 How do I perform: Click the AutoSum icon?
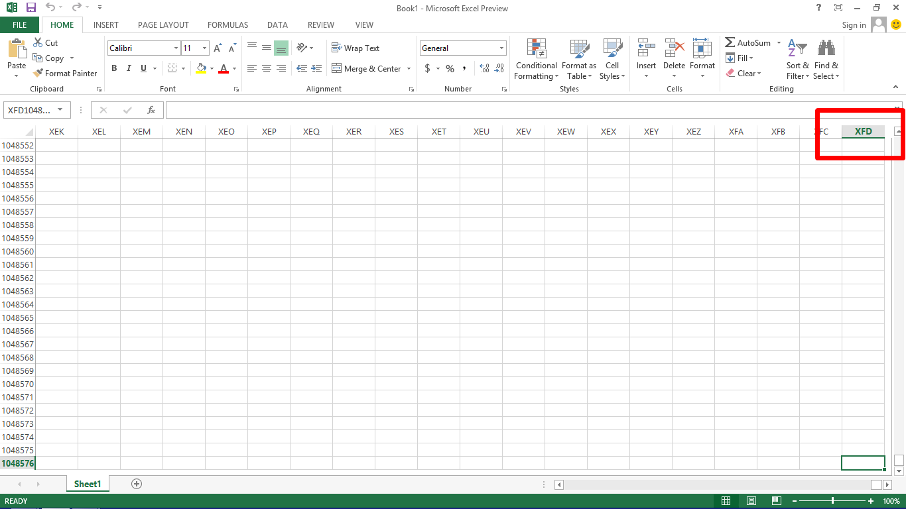point(729,42)
